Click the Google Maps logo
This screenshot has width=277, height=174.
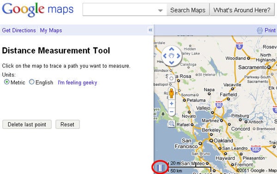(x=38, y=10)
